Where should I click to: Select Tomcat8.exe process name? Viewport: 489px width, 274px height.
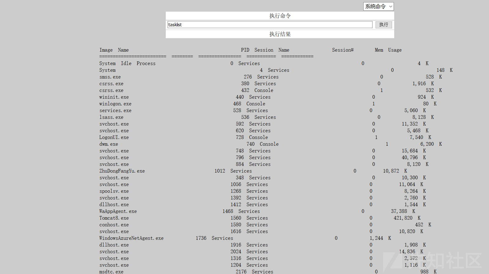click(x=114, y=218)
